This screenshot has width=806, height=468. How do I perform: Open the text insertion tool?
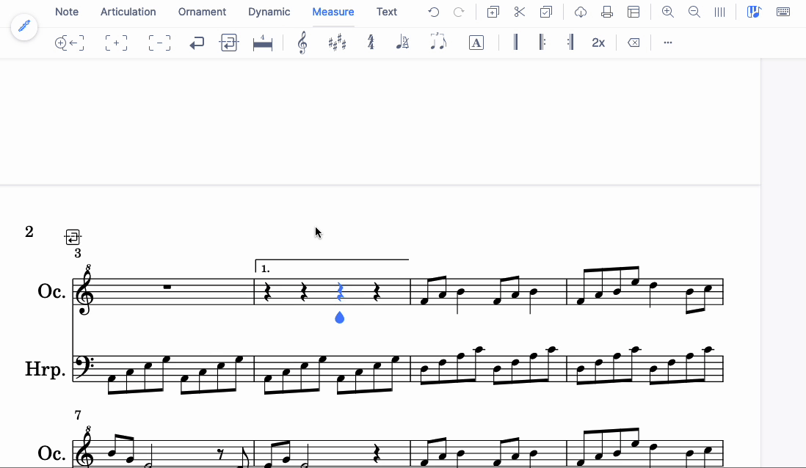(476, 42)
